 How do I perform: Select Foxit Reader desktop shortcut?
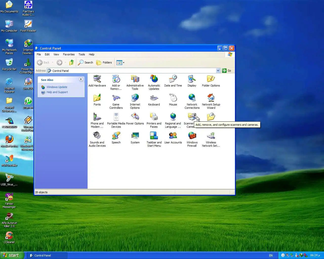click(28, 26)
